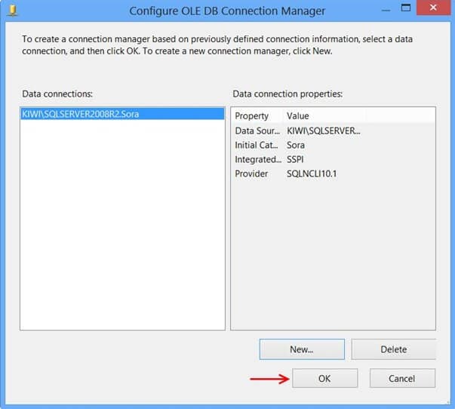Click the dialog icon in the title bar
The width and height of the screenshot is (455, 409).
(x=12, y=11)
